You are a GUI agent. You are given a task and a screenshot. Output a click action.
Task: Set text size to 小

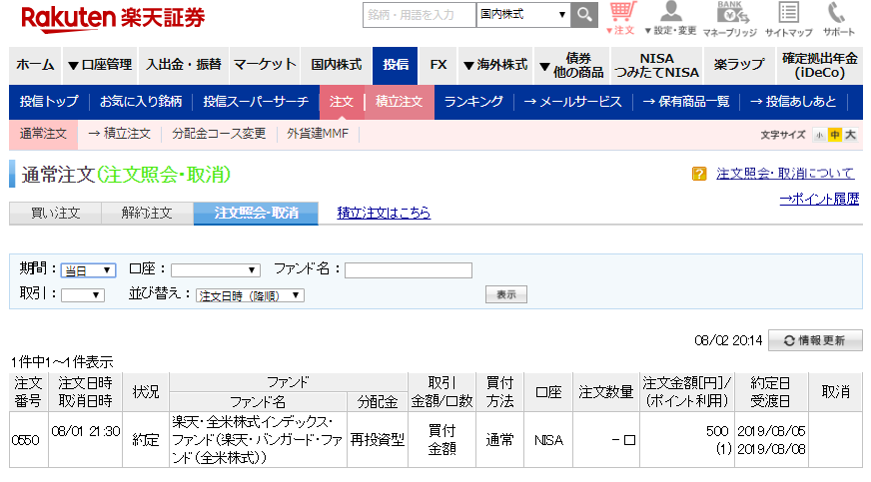tap(819, 135)
